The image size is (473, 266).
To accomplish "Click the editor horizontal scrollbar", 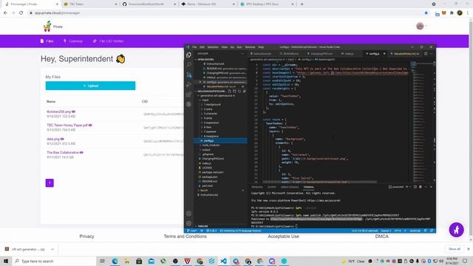I will click(320, 182).
